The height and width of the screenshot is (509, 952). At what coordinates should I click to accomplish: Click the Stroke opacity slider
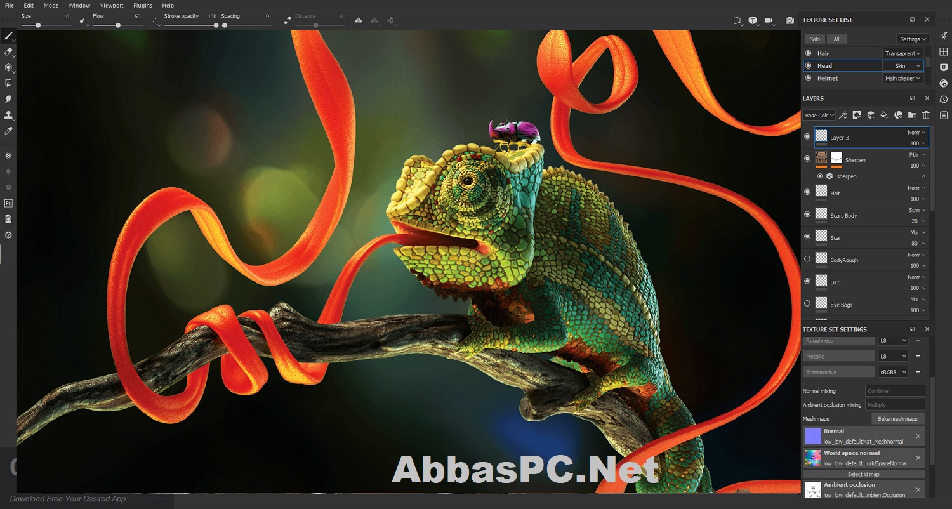click(x=190, y=25)
